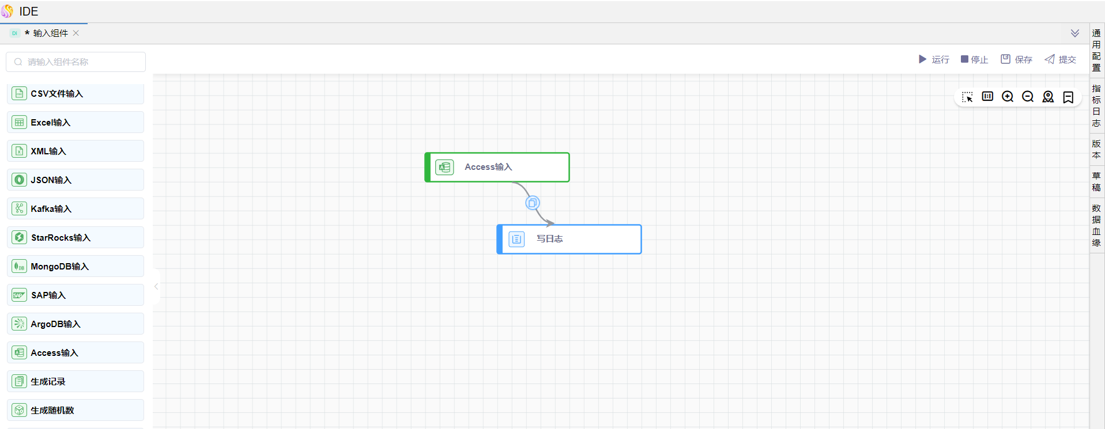The height and width of the screenshot is (429, 1105).
Task: Zoom in on the canvas
Action: (x=1008, y=97)
